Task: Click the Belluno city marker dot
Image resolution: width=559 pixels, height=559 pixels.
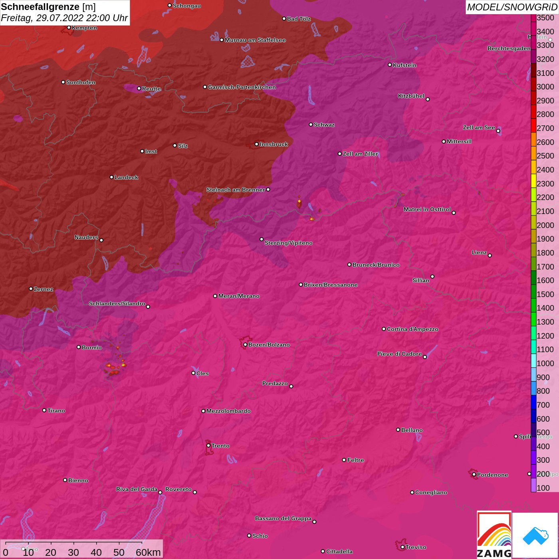Action: pos(398,430)
